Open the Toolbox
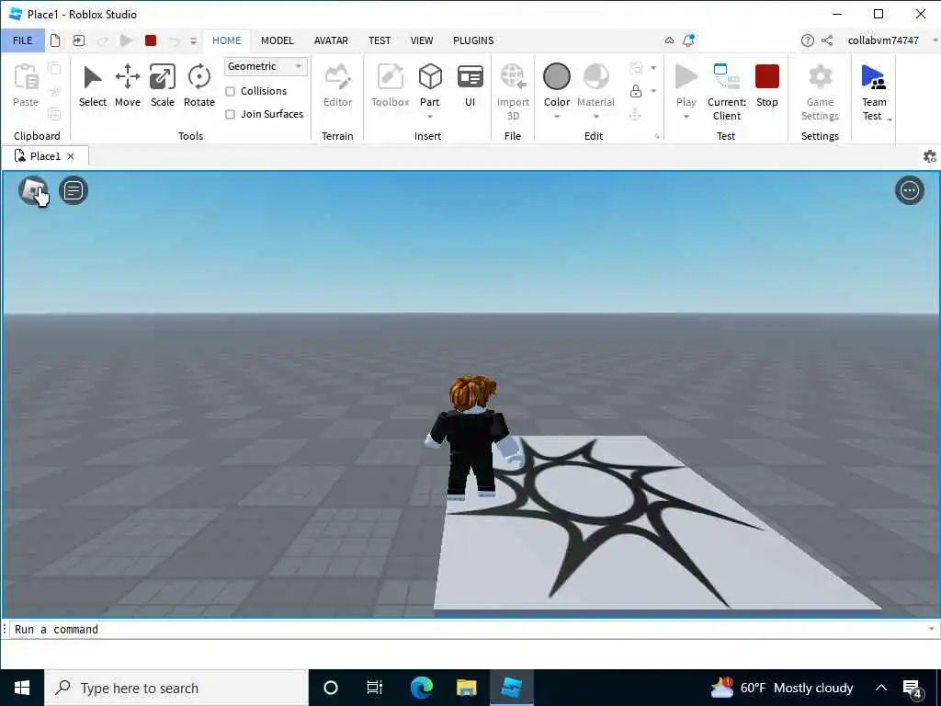 click(390, 86)
